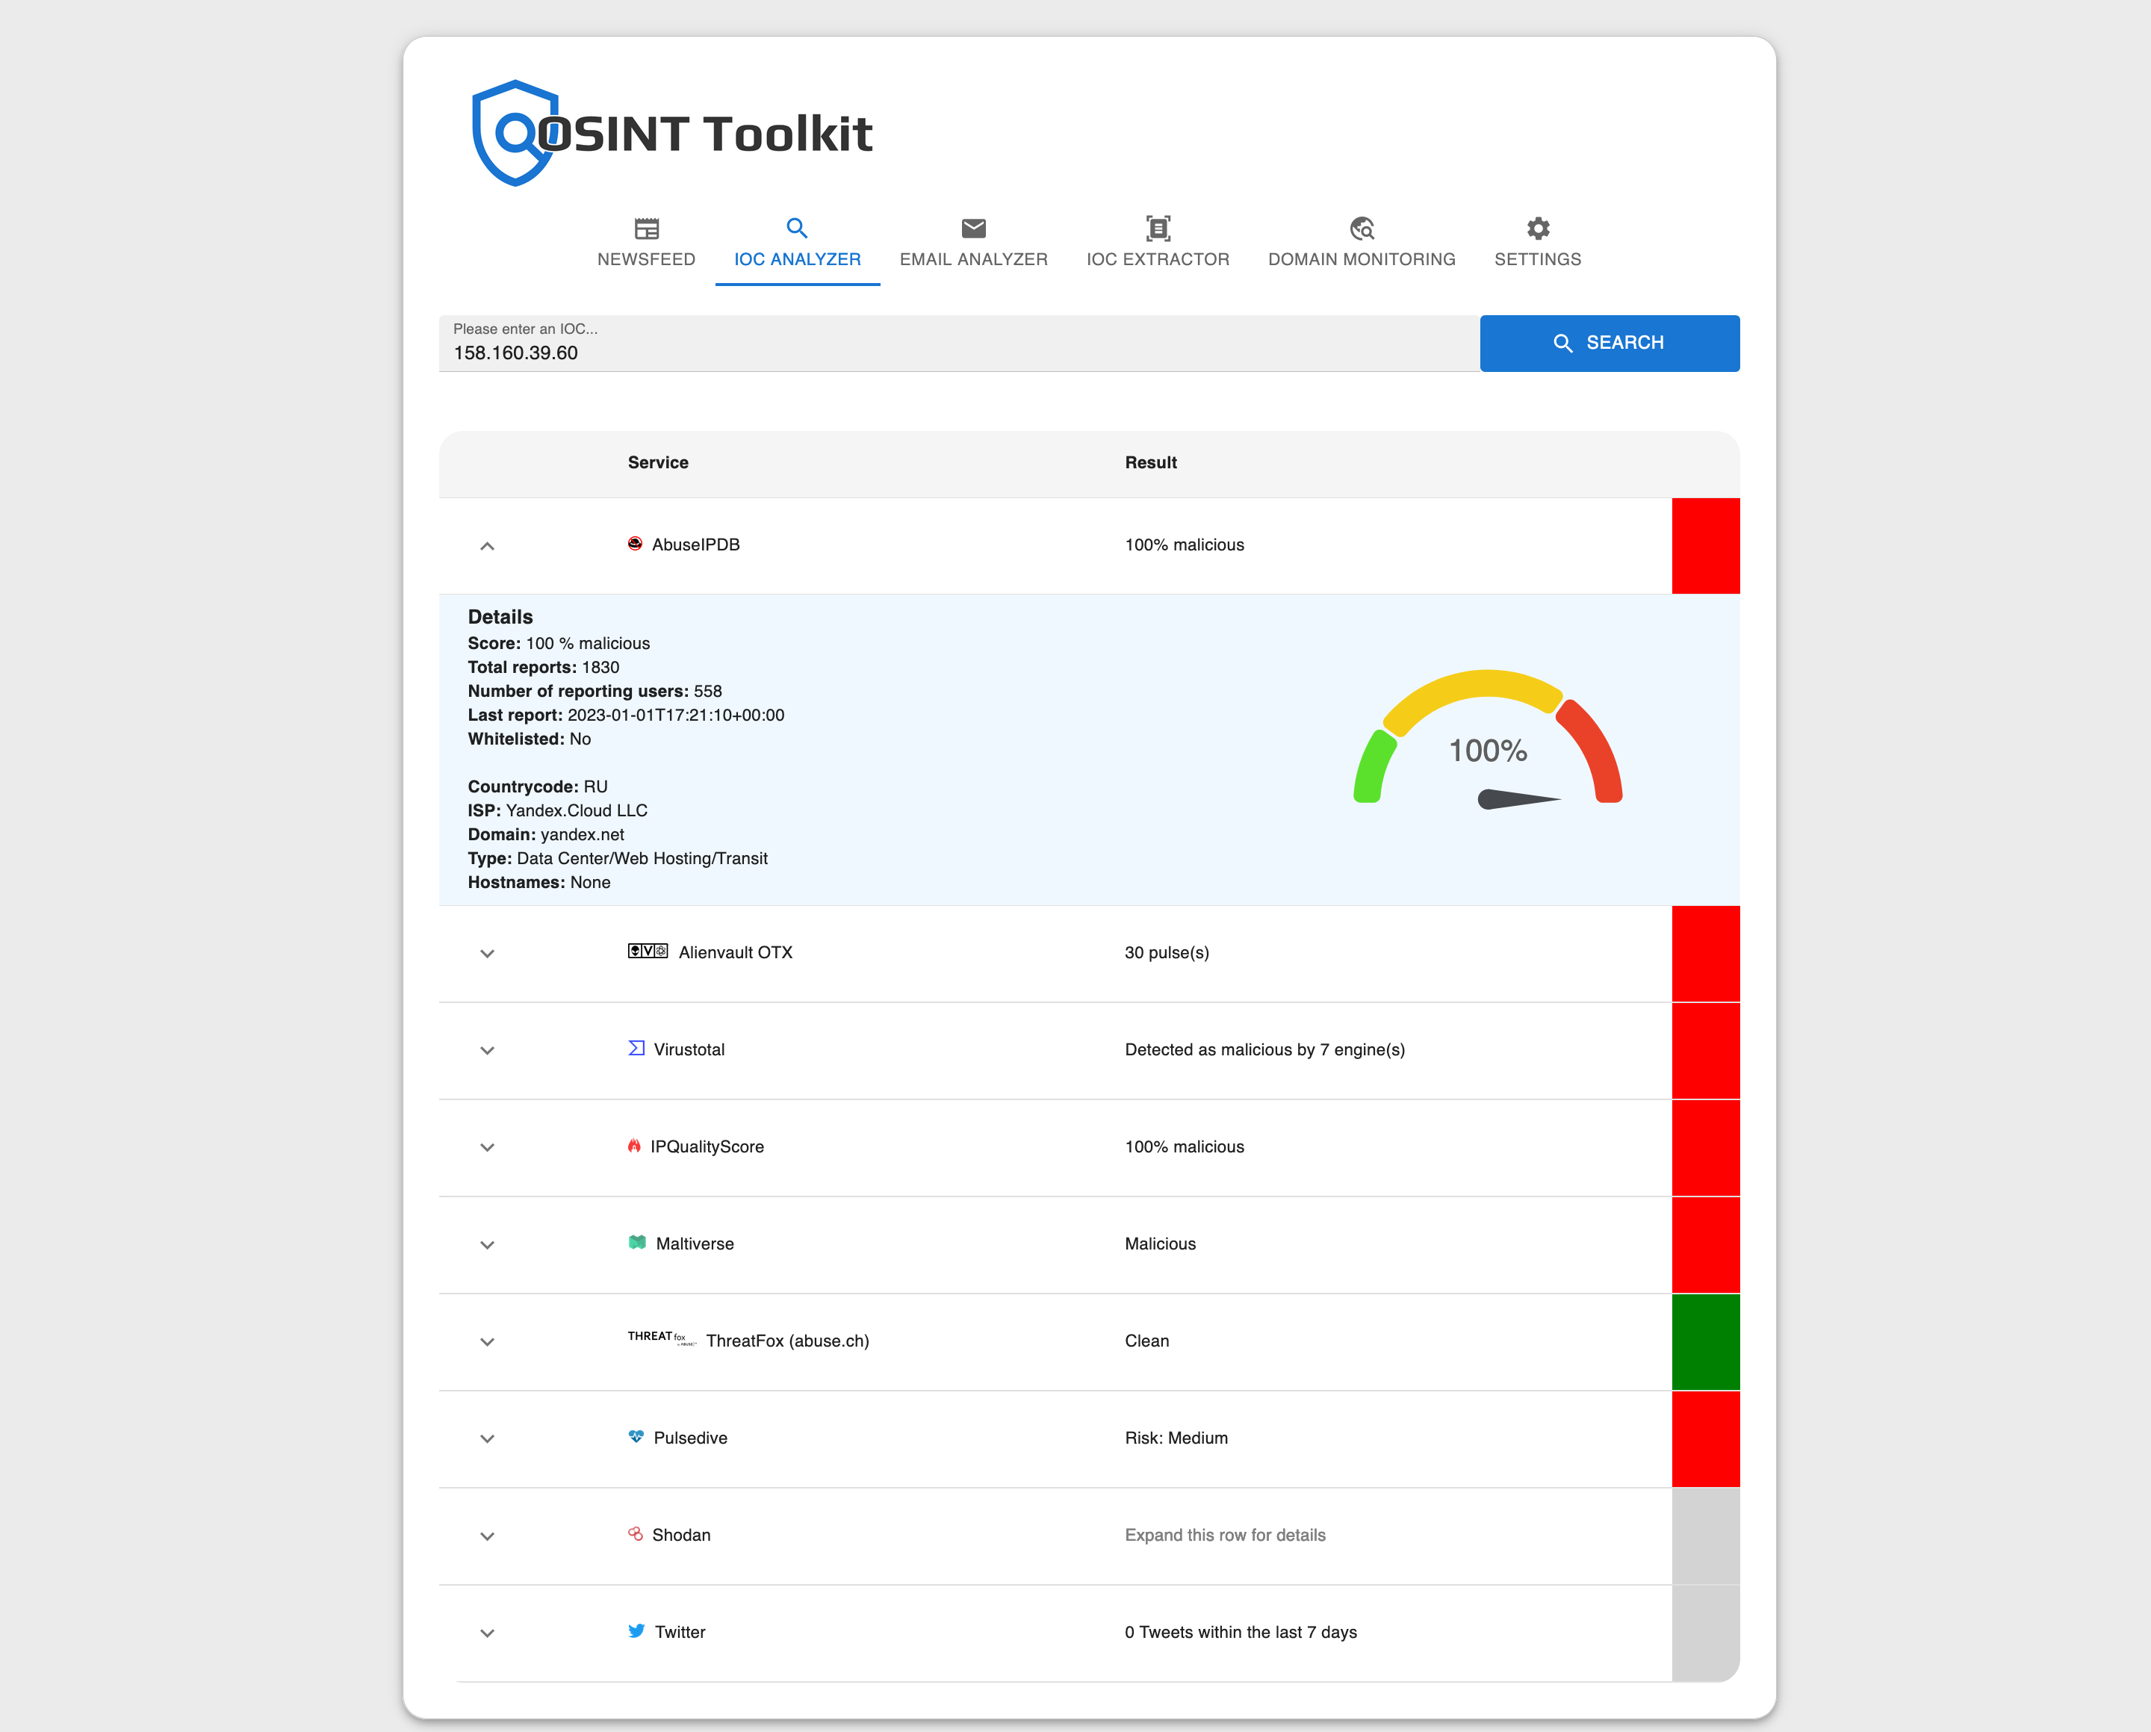Click the Shodan red logo icon
Viewport: 2151px width, 1732px height.
pos(636,1533)
